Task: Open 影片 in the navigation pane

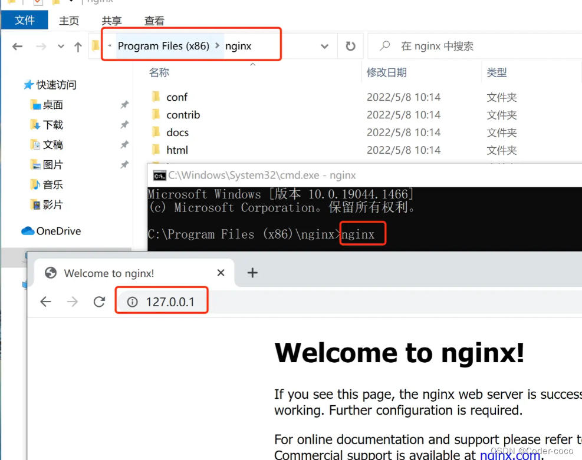Action: (x=52, y=205)
